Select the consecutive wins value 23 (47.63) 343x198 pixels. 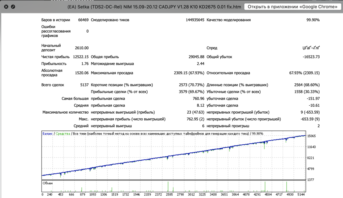(x=196, y=112)
